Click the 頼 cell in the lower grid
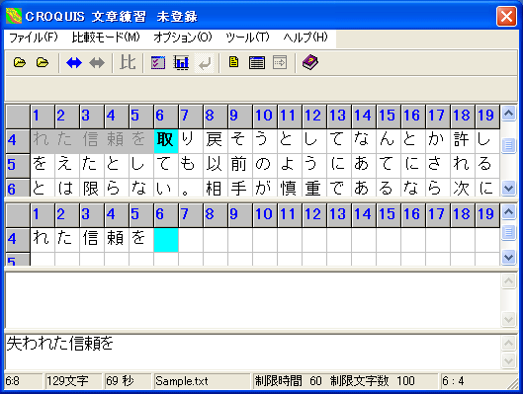This screenshot has width=523, height=394. (x=117, y=240)
